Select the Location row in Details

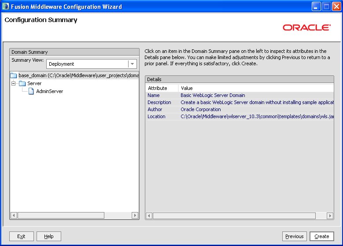[156, 116]
